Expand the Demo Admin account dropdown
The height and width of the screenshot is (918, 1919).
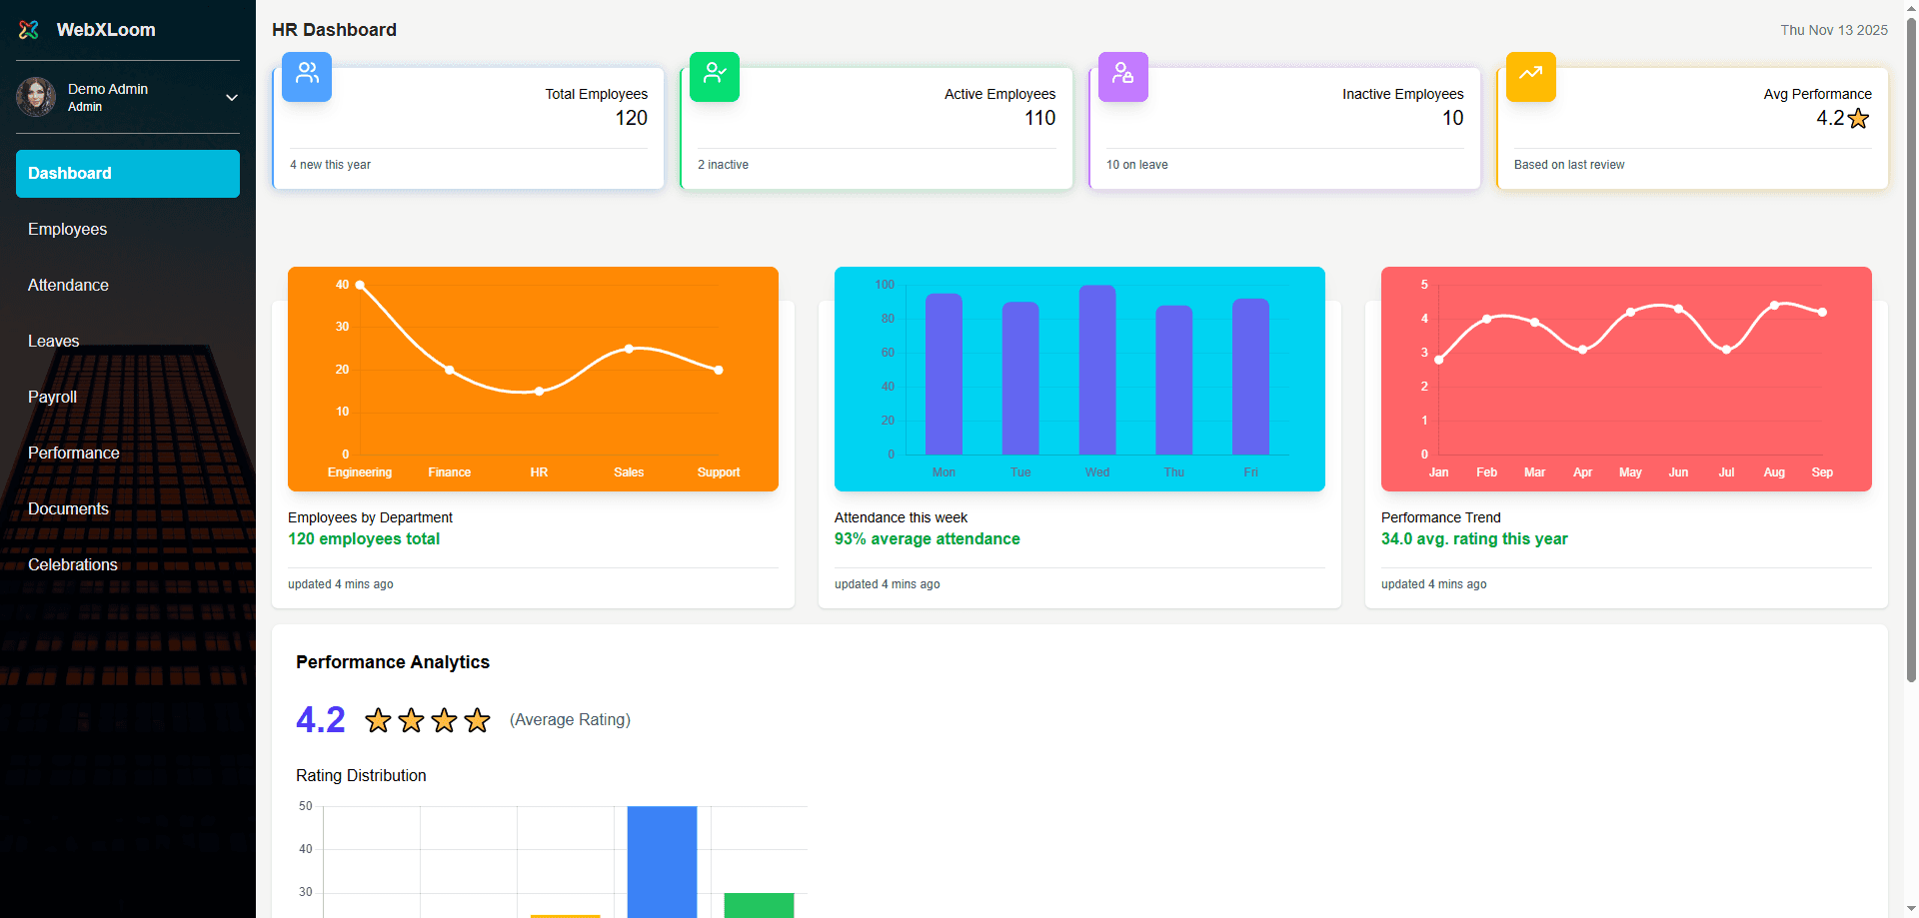231,98
